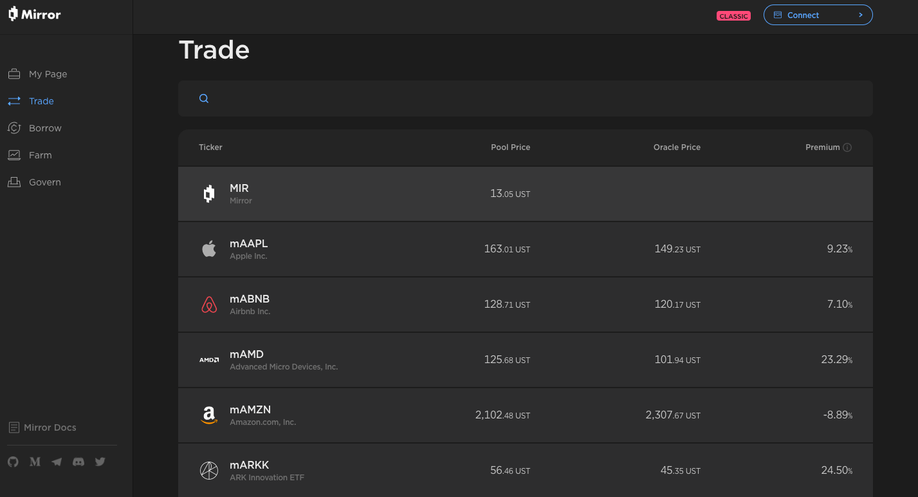Open the Mirror Docs link

pyautogui.click(x=50, y=427)
